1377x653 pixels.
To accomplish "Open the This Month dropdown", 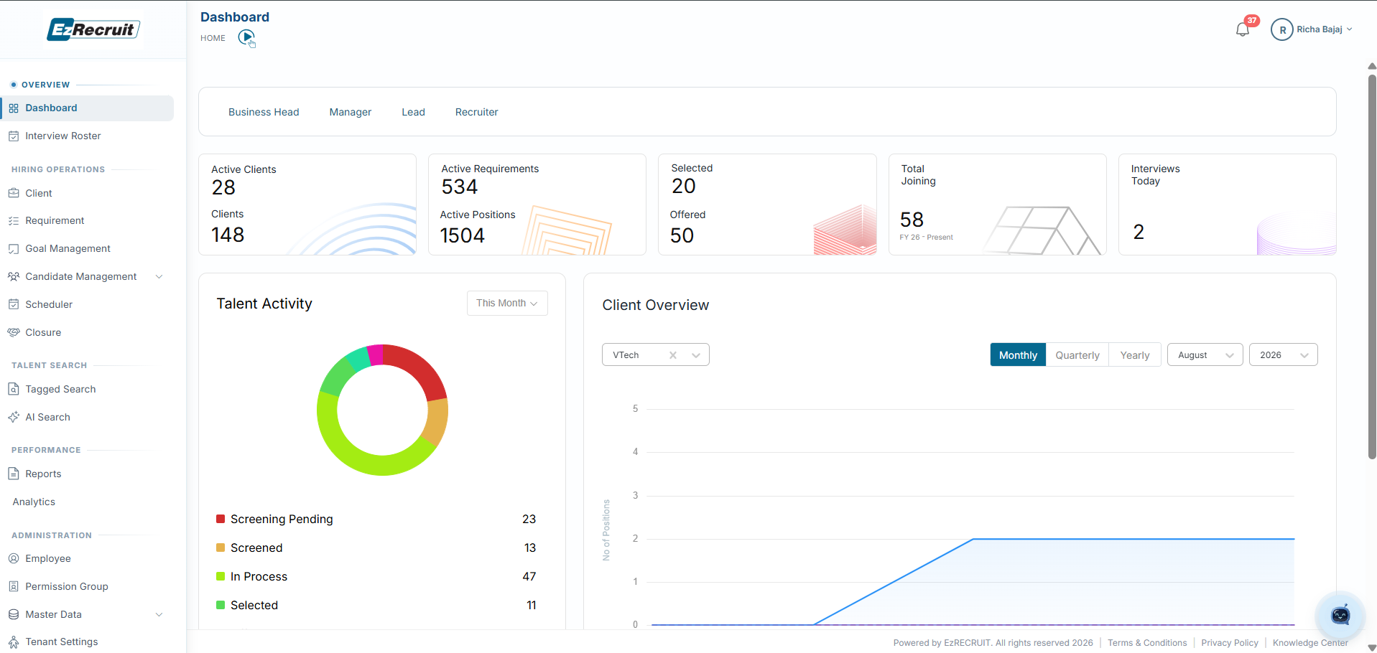I will (x=507, y=303).
